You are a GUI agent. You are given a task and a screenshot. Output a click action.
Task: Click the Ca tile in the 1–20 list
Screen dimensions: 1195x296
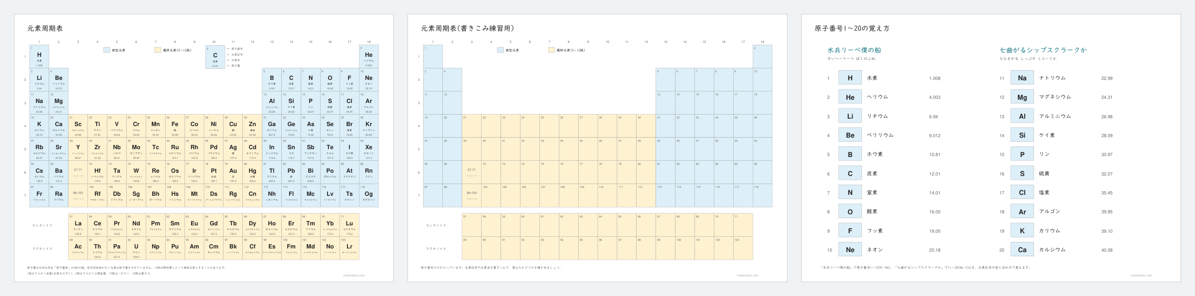coord(1022,250)
